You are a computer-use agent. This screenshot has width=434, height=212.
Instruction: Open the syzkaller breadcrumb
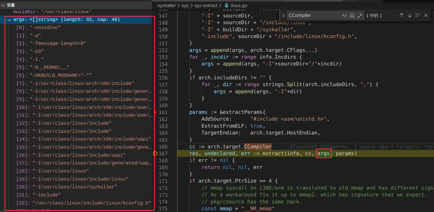pos(166,6)
